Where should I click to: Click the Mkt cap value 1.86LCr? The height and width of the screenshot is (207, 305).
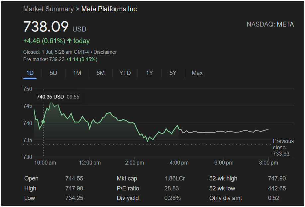tap(175, 178)
